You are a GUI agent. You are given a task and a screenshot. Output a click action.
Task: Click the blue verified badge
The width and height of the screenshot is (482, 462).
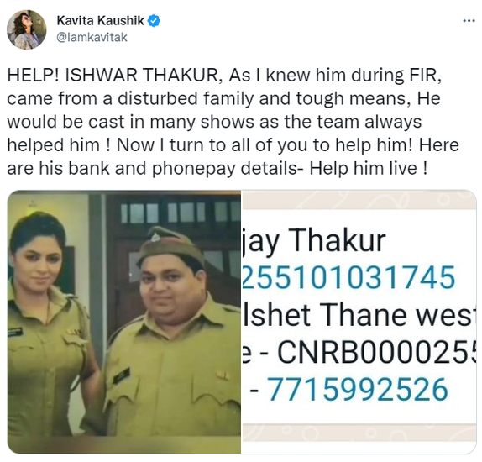pos(154,21)
